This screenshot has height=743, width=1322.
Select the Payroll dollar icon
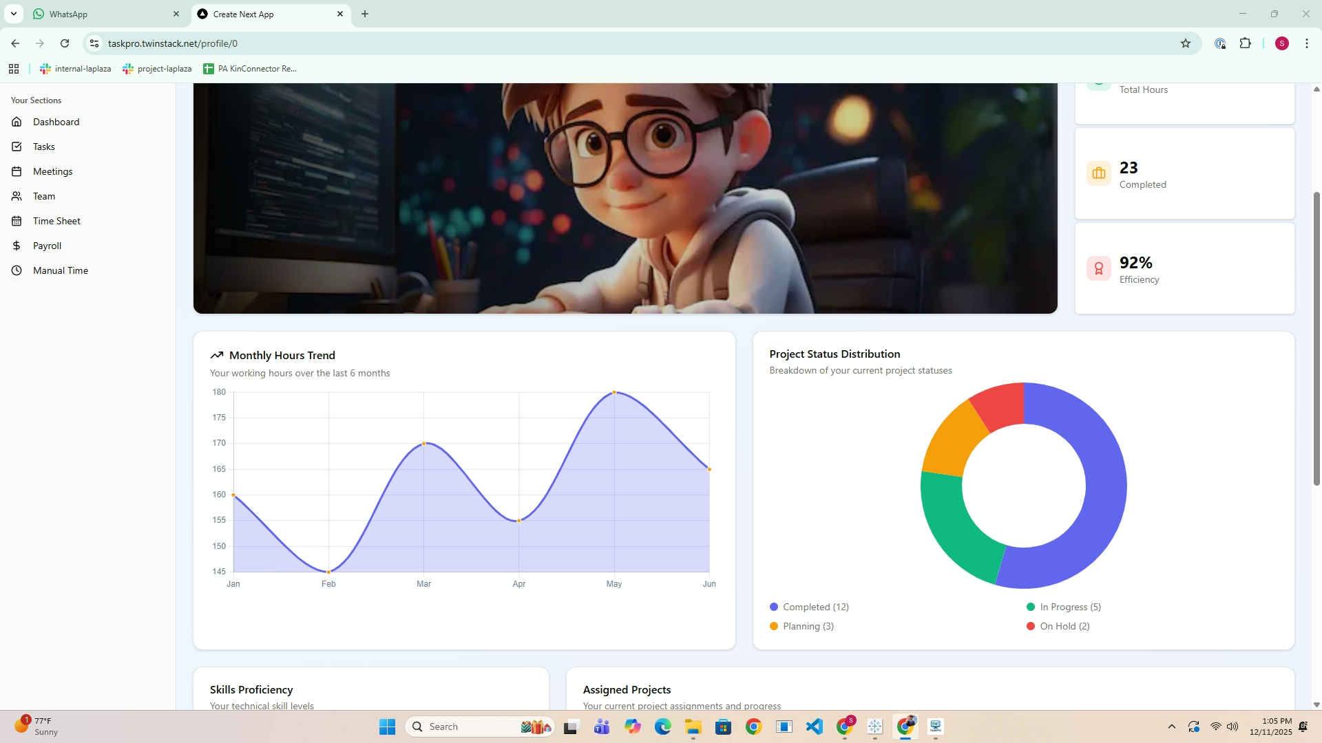coord(17,246)
